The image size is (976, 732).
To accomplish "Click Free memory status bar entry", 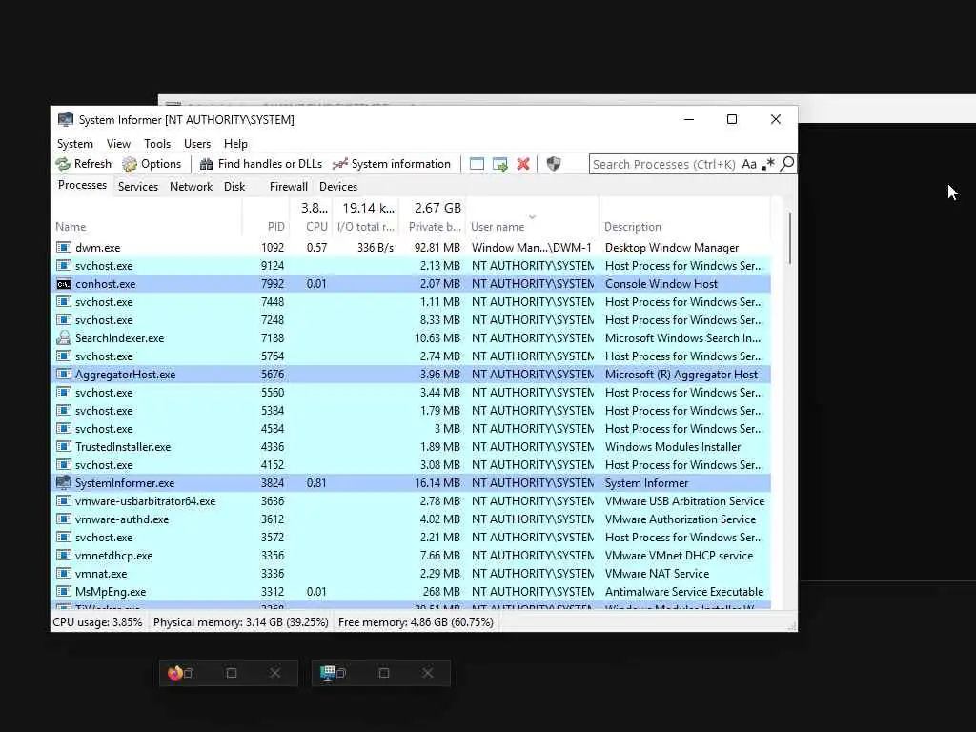I will (416, 621).
